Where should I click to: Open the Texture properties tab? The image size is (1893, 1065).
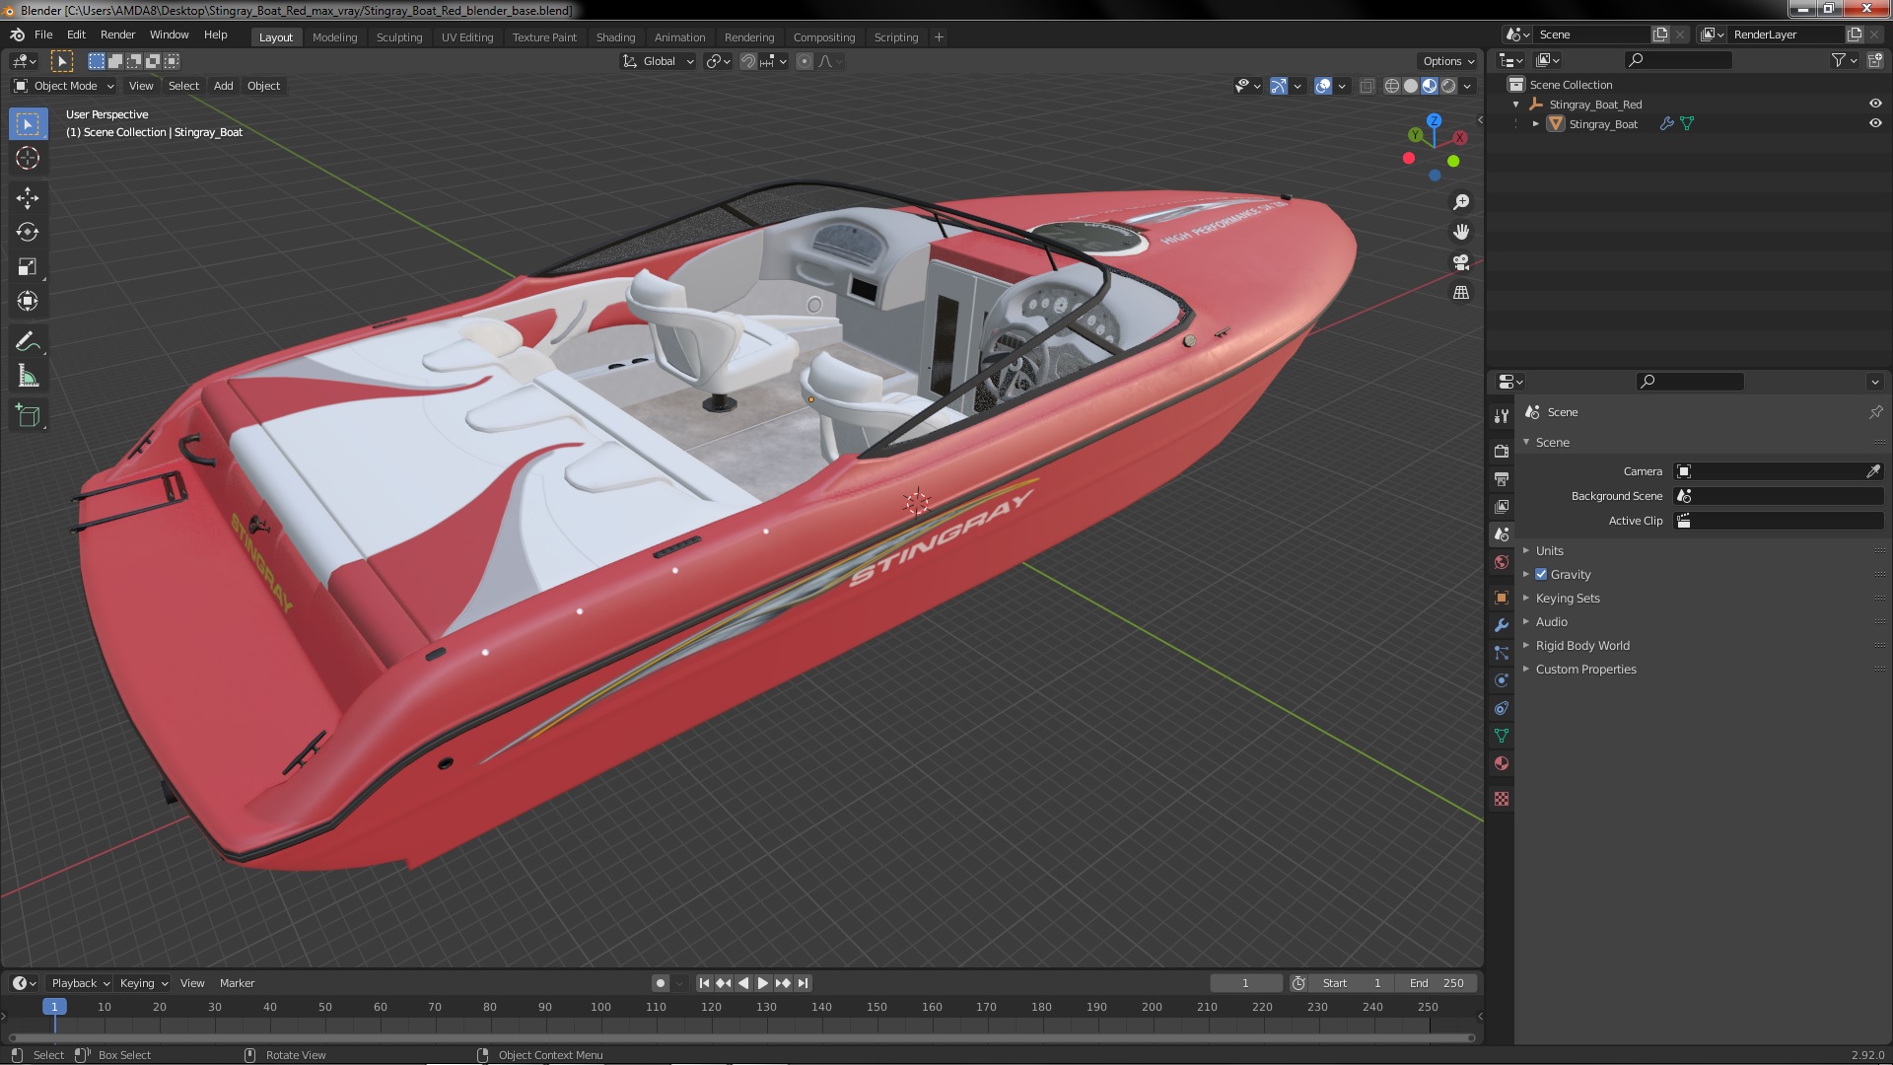1502,799
